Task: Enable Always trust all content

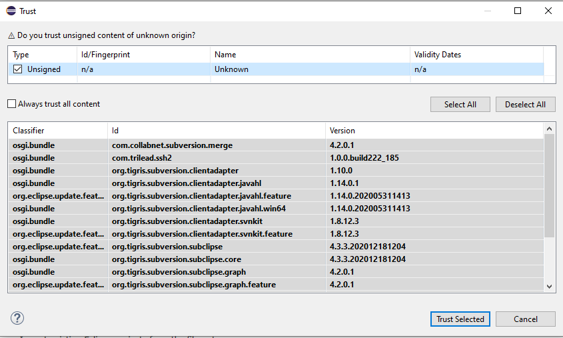Action: [12, 104]
